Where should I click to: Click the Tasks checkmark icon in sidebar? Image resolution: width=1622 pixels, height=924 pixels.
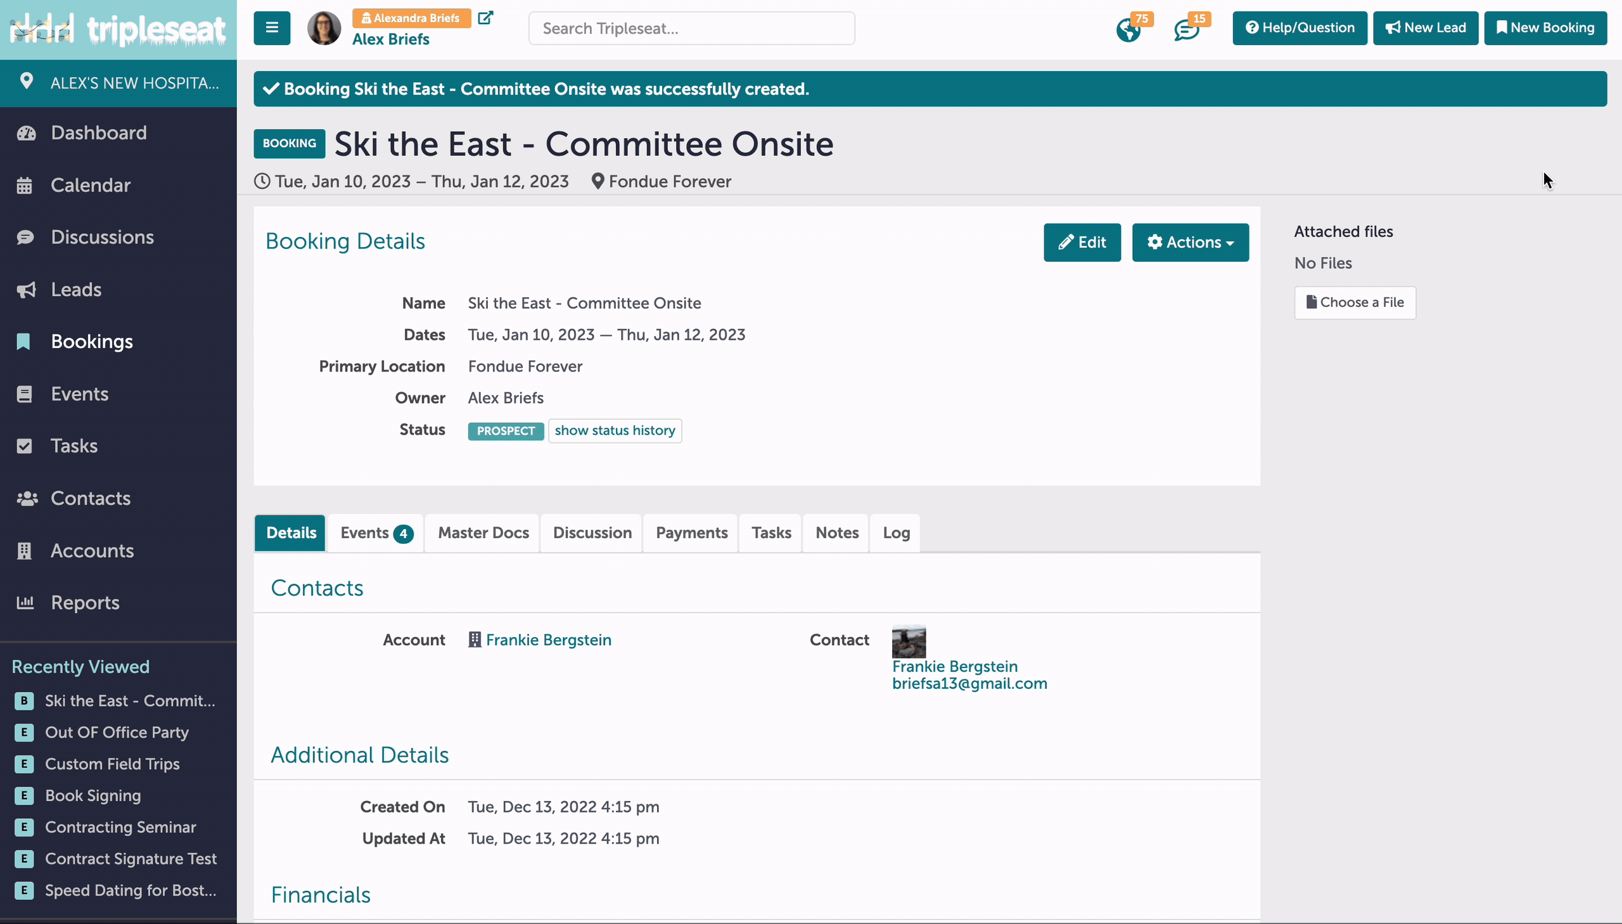[x=24, y=446]
